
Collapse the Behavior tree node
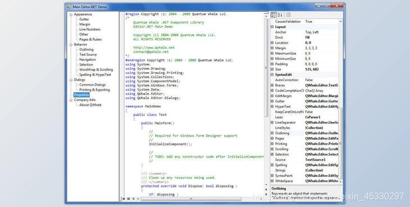click(71, 45)
